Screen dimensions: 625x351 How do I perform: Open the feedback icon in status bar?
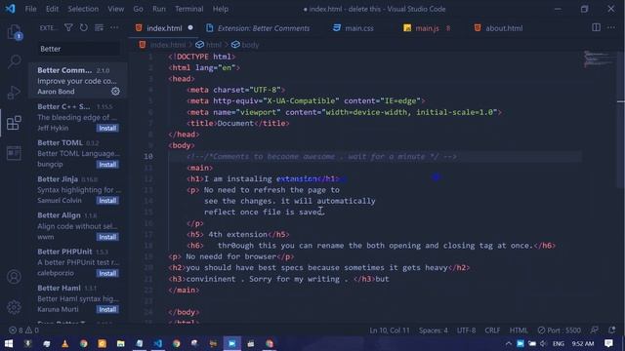click(595, 330)
